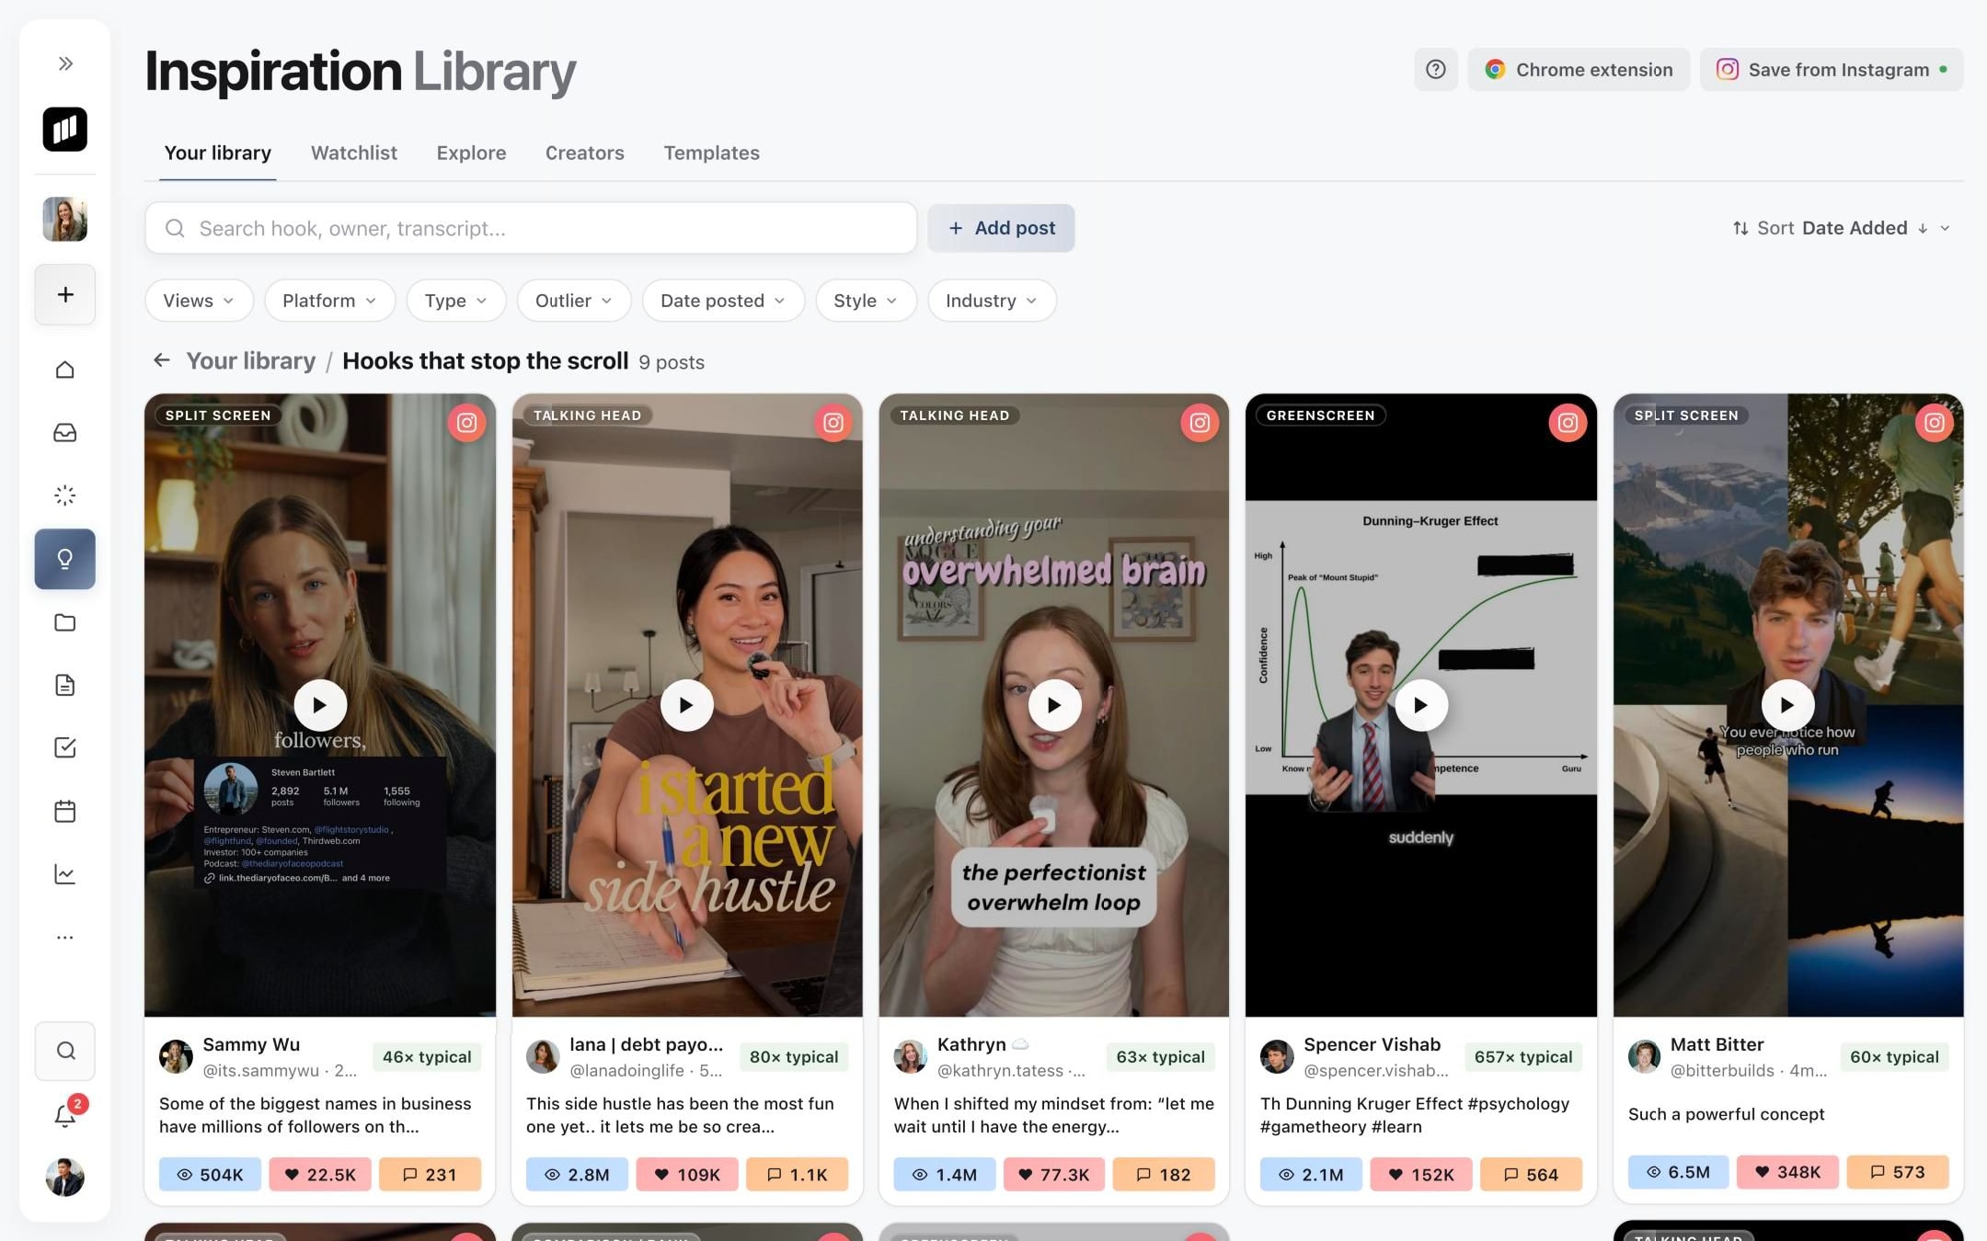
Task: Open the search magnifier button in sidebar
Action: (x=65, y=1051)
